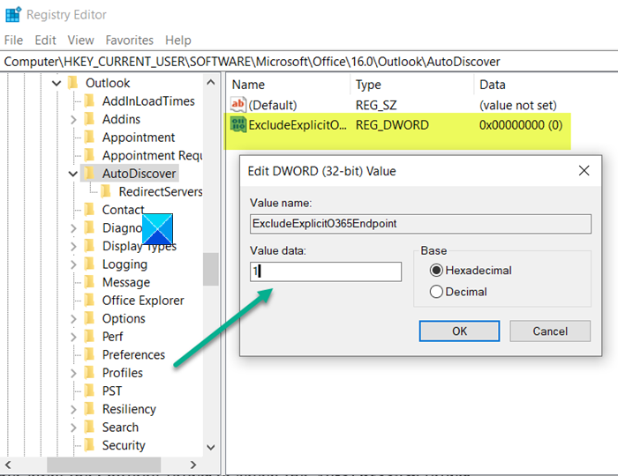Viewport: 618px width, 476px height.
Task: Click the Addins folder icon
Action: pyautogui.click(x=90, y=119)
